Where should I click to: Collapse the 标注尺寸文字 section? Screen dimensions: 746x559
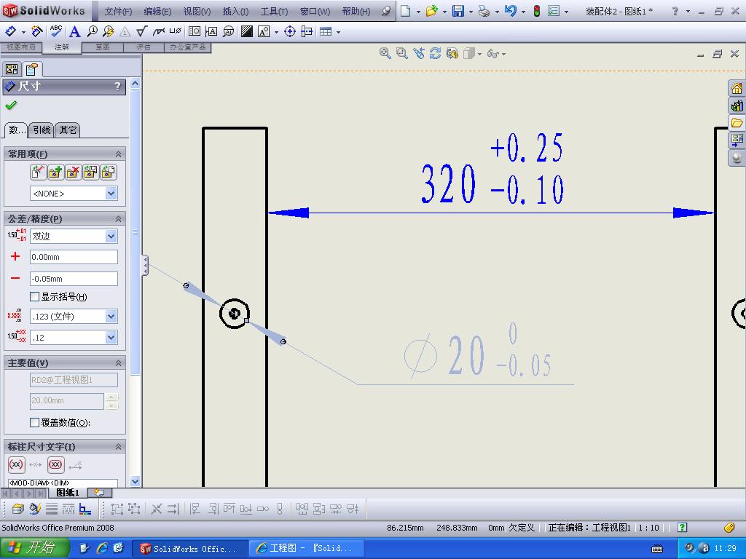[x=118, y=447]
